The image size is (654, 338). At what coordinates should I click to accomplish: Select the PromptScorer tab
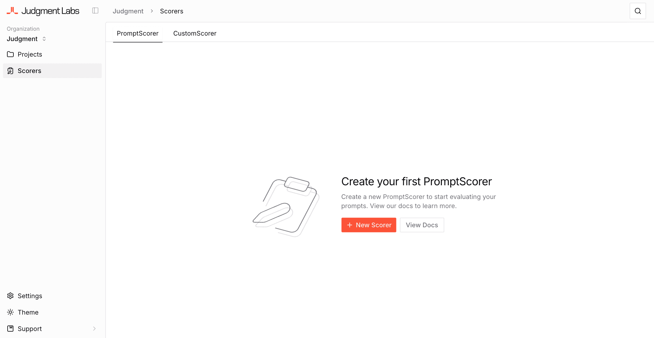pyautogui.click(x=138, y=33)
